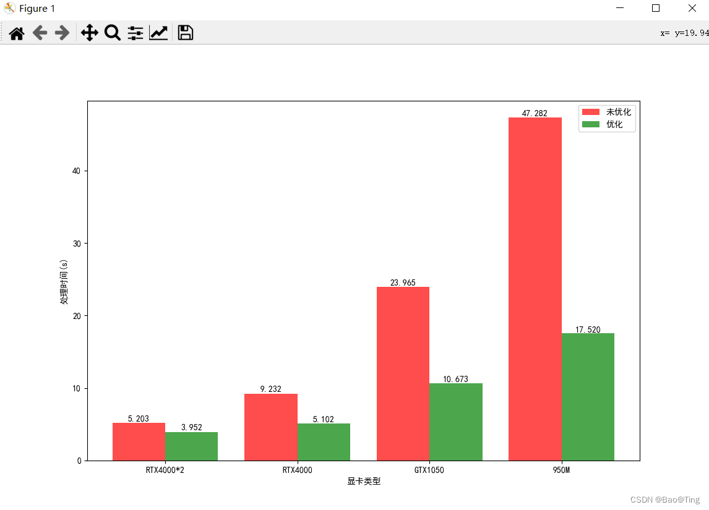Activate the Zoom to rectangle tool
709x510 pixels.
tap(112, 33)
